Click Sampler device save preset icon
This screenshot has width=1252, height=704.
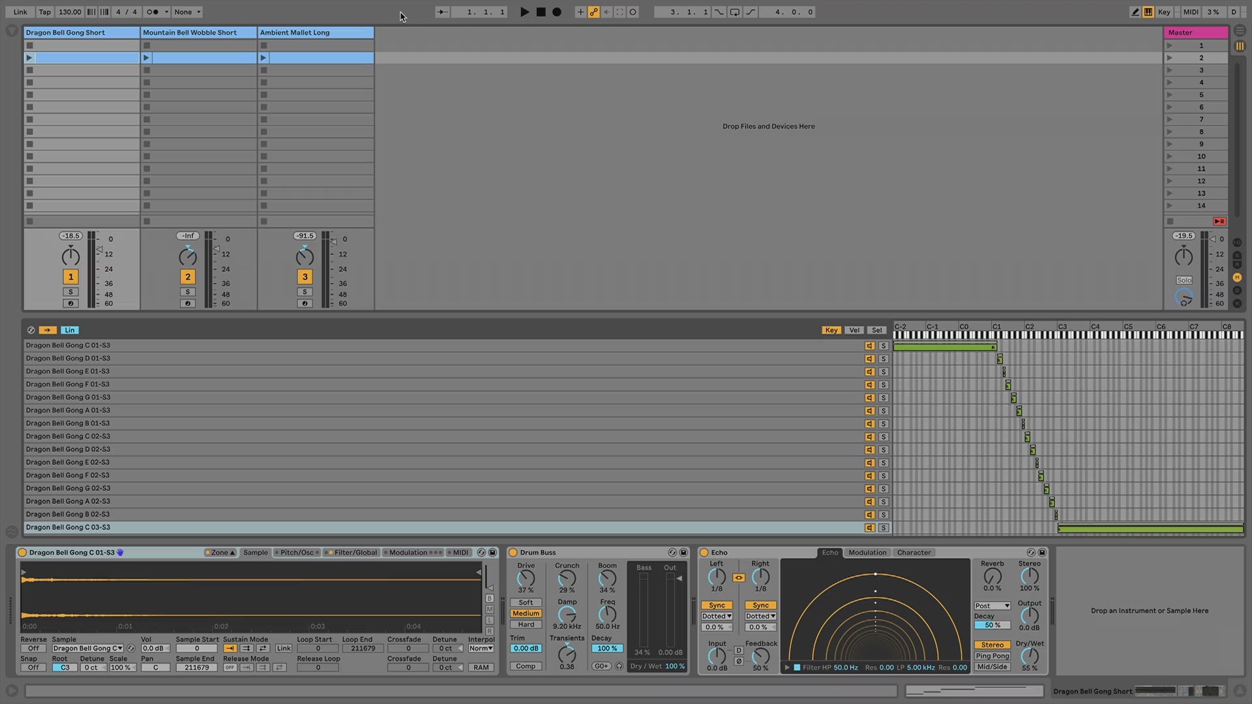tap(492, 553)
